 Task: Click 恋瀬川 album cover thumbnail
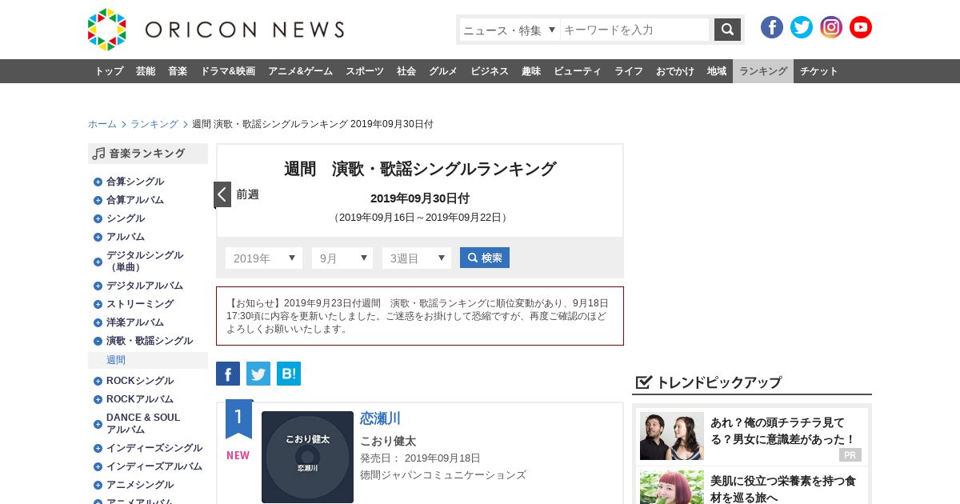(x=307, y=457)
